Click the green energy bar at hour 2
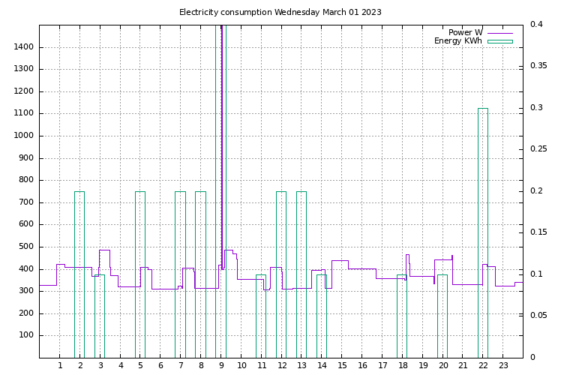576x375 pixels. pyautogui.click(x=79, y=274)
